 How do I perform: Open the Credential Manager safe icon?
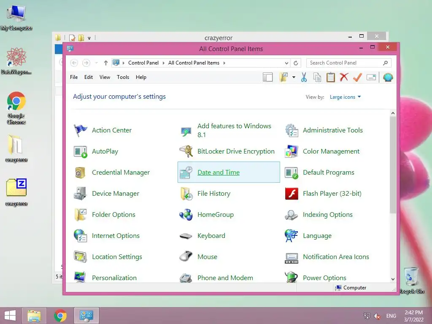pyautogui.click(x=81, y=173)
